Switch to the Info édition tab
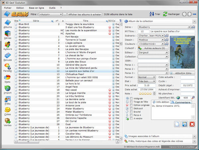 point(161,102)
